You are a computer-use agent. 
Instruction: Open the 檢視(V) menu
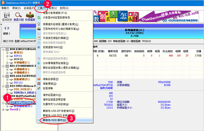[x=53, y=8]
